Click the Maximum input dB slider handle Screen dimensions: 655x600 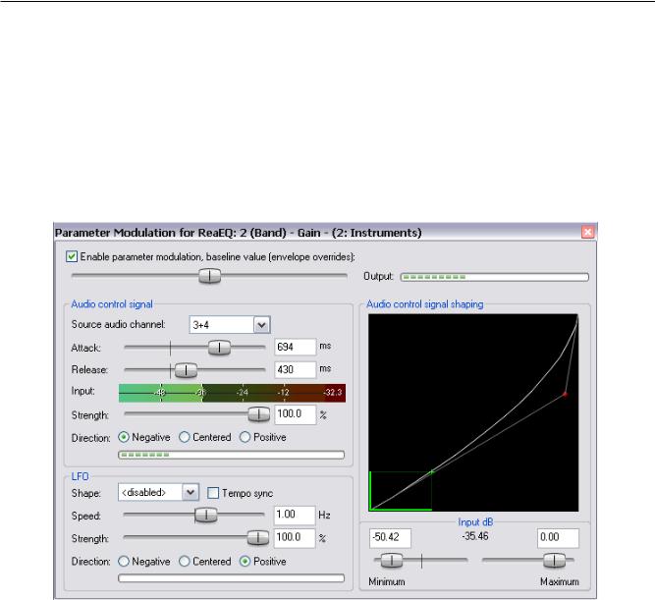(x=554, y=561)
